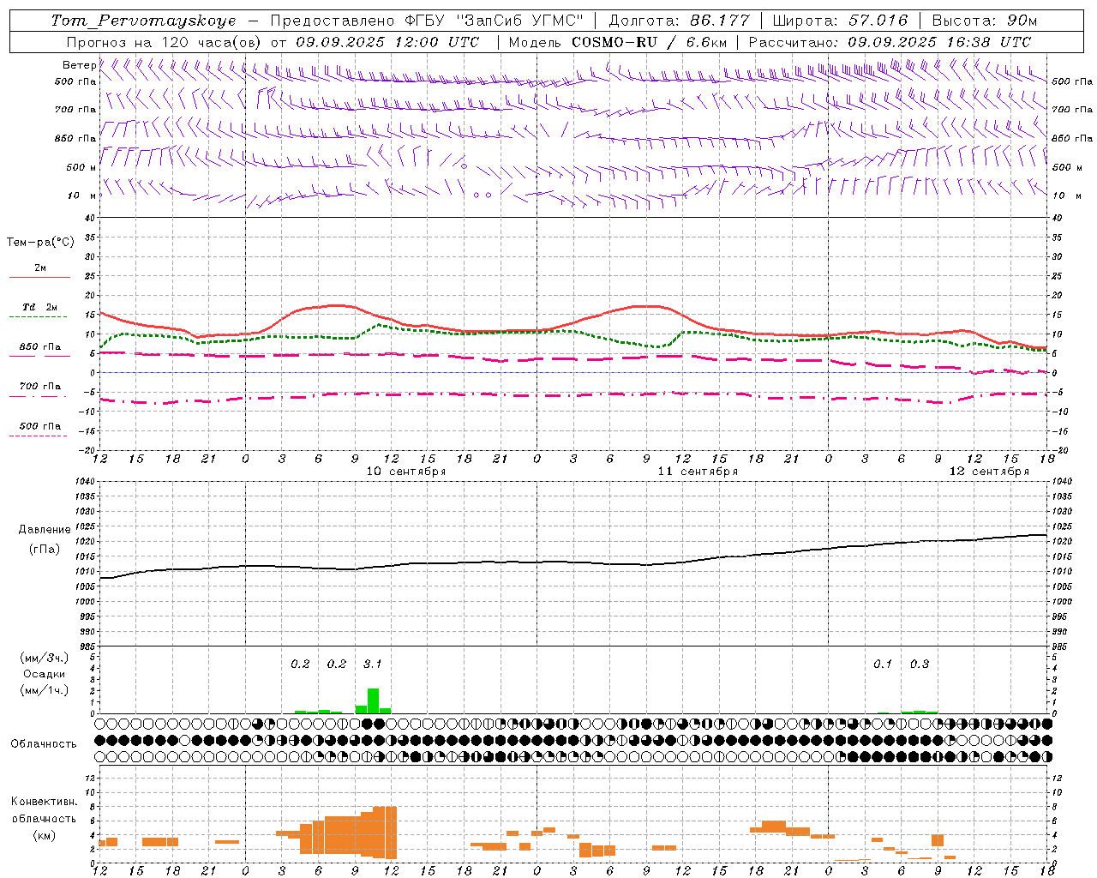Click the 'Предоставлено ФГБУ "ЗапСиб УГМС"' provider text
The height and width of the screenshot is (878, 1097).
tap(427, 21)
